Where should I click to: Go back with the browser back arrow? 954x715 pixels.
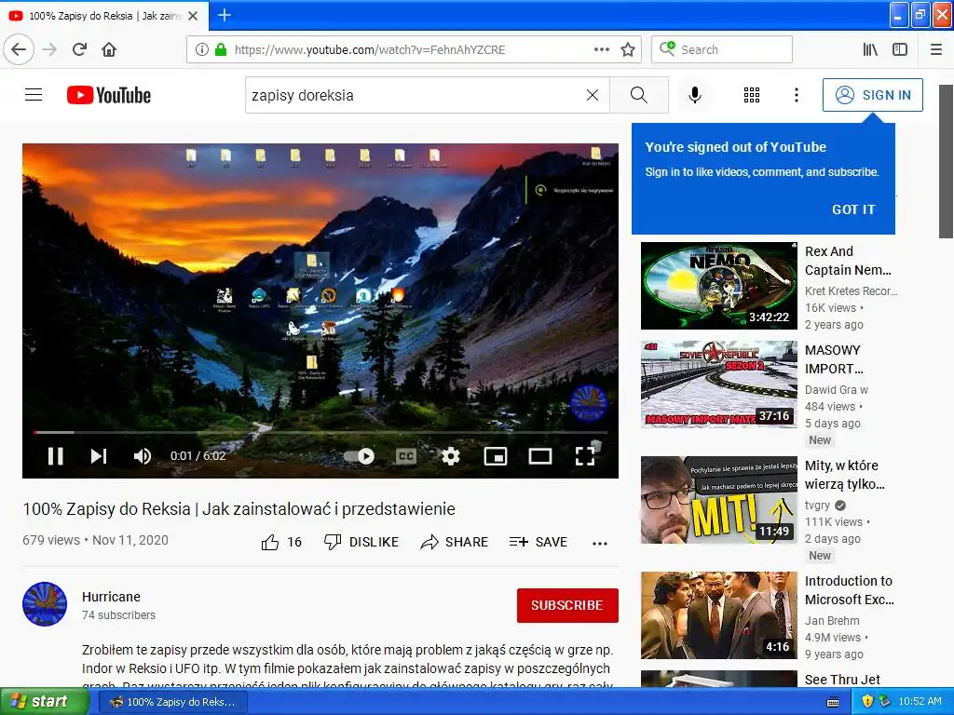tap(19, 49)
